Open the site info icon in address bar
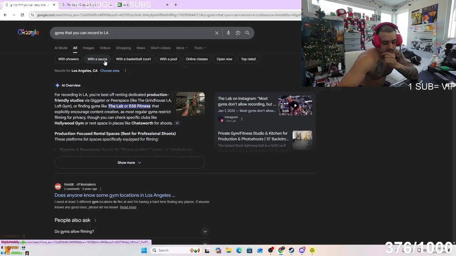456x256 pixels. pos(32,15)
